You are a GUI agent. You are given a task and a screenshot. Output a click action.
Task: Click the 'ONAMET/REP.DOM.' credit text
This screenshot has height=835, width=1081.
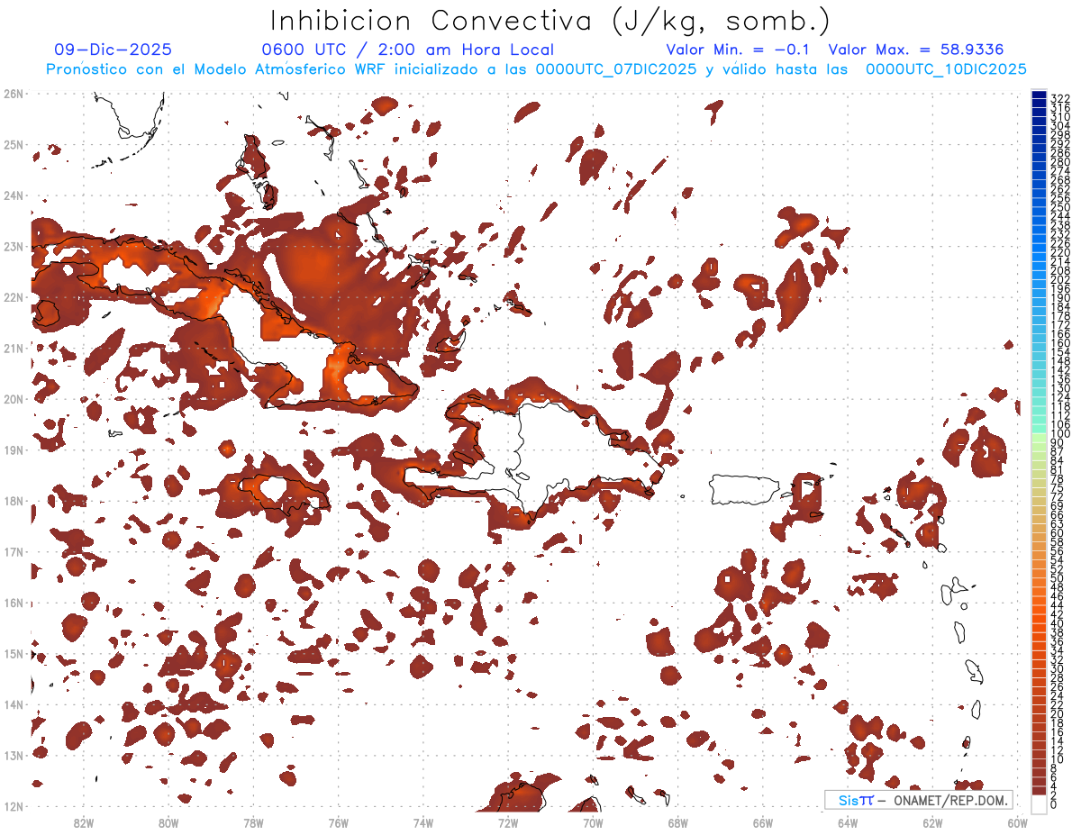tap(949, 800)
